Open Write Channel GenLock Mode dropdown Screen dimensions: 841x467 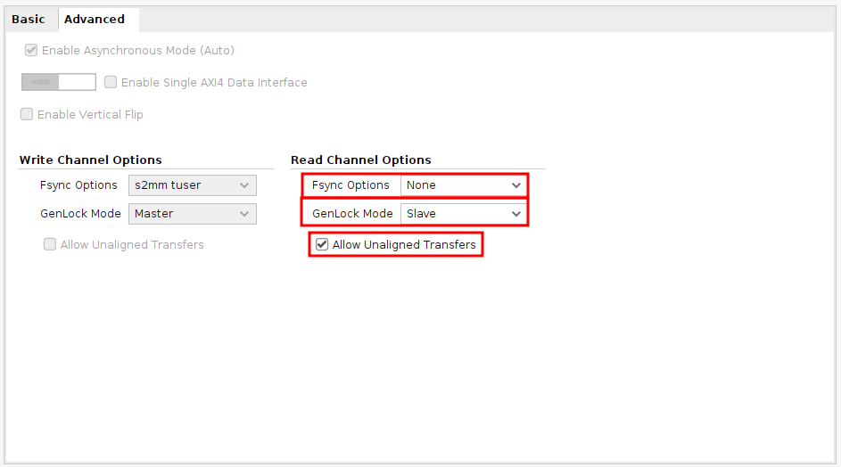193,214
